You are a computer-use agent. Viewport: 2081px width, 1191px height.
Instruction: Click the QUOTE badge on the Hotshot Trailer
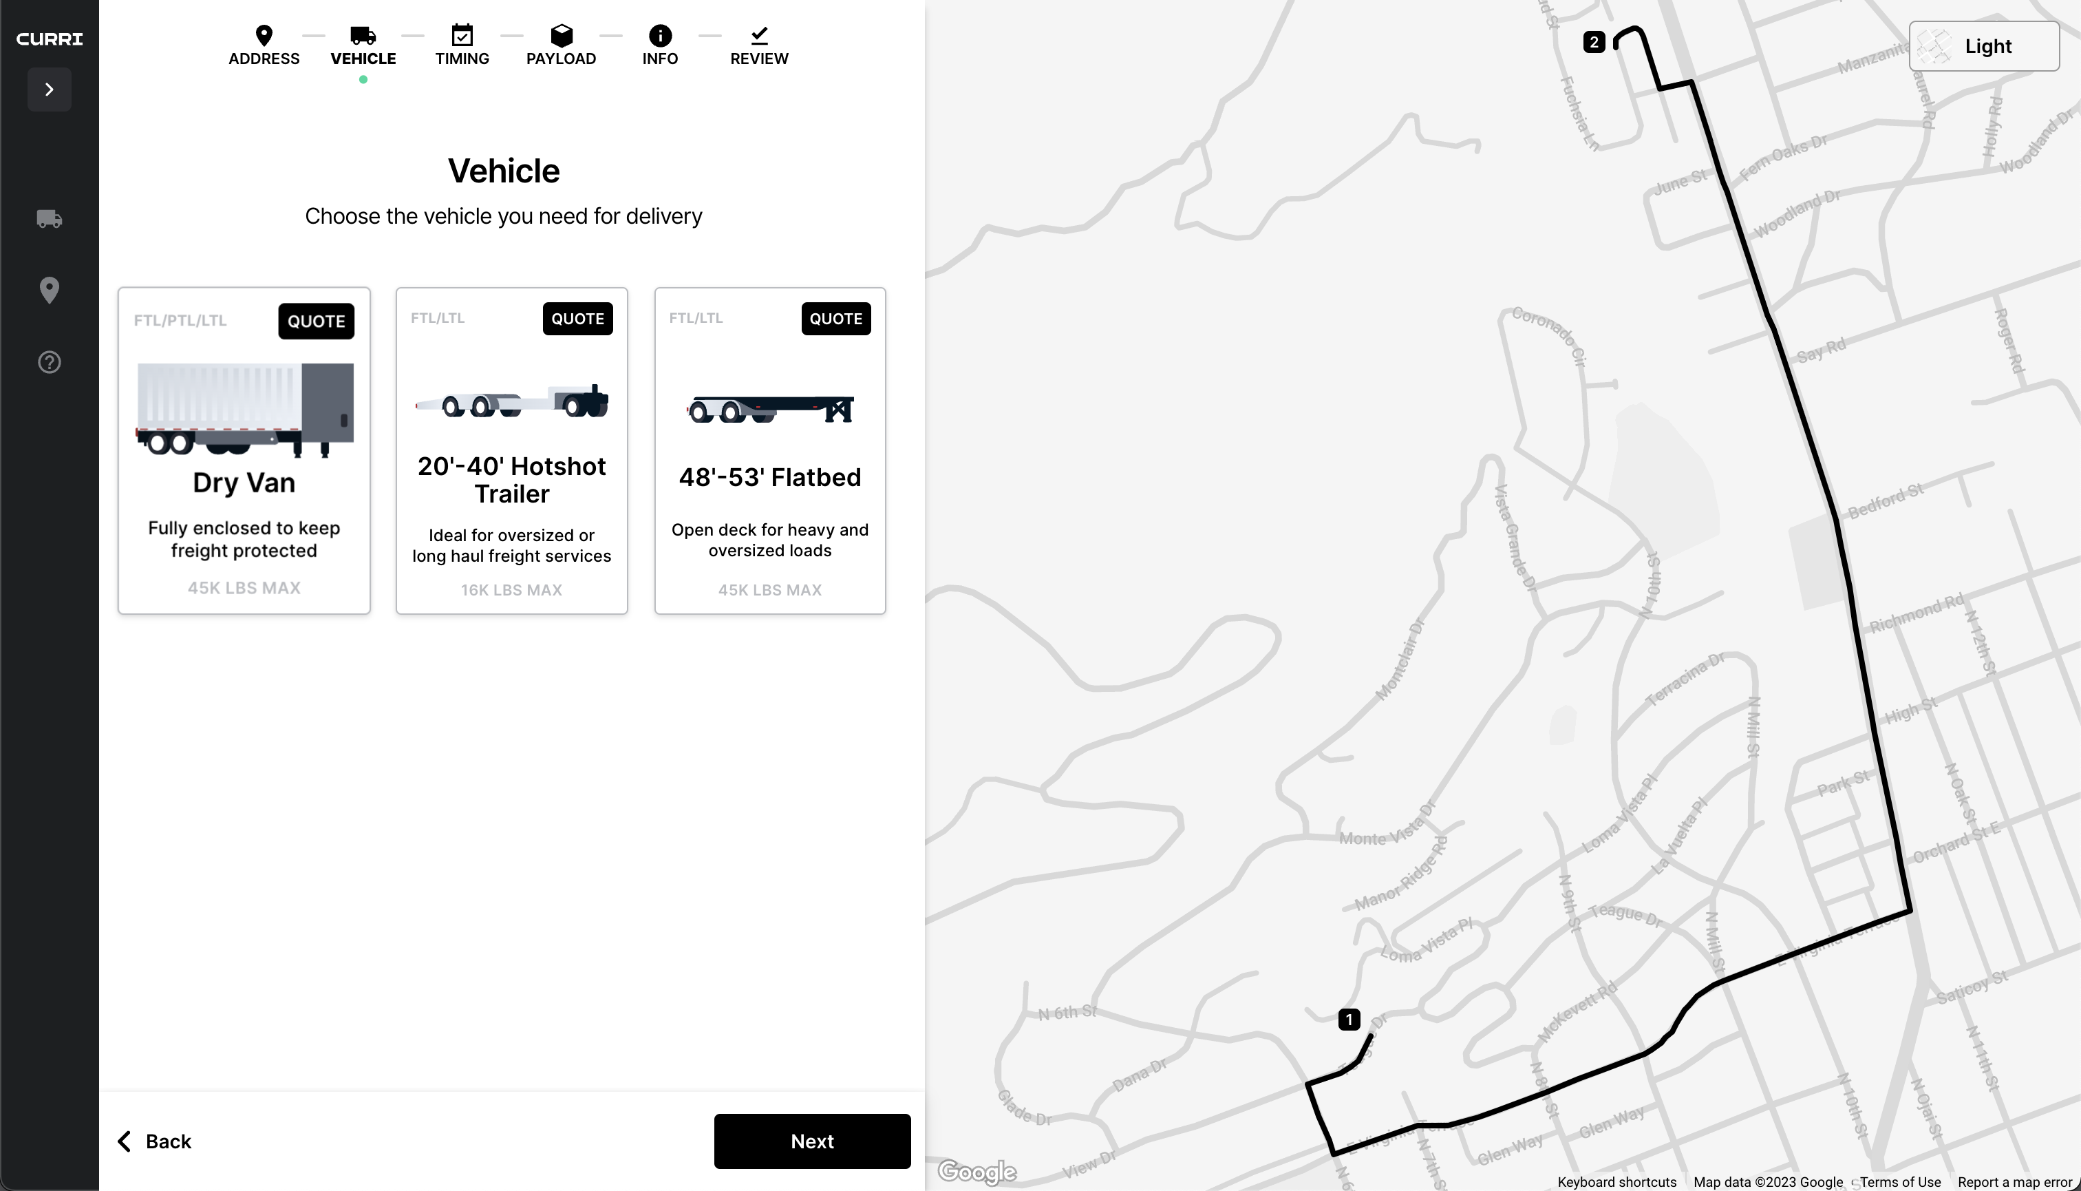(577, 318)
